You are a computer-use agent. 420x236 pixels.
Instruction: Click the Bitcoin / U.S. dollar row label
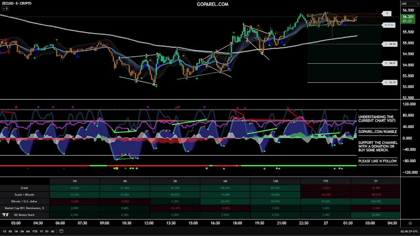click(x=25, y=201)
